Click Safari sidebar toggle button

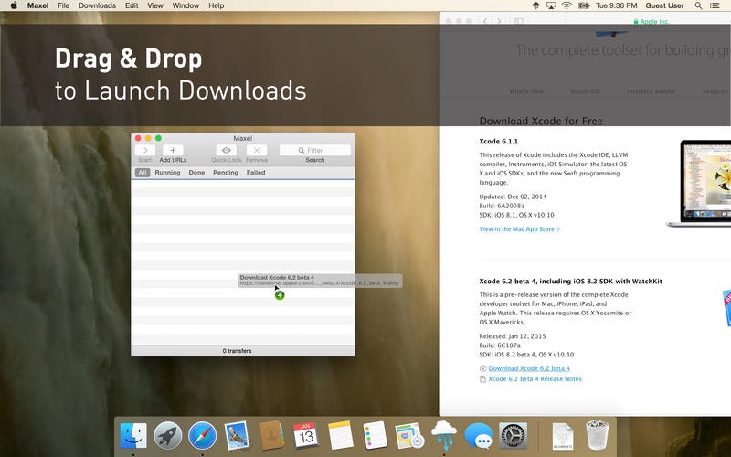519,21
